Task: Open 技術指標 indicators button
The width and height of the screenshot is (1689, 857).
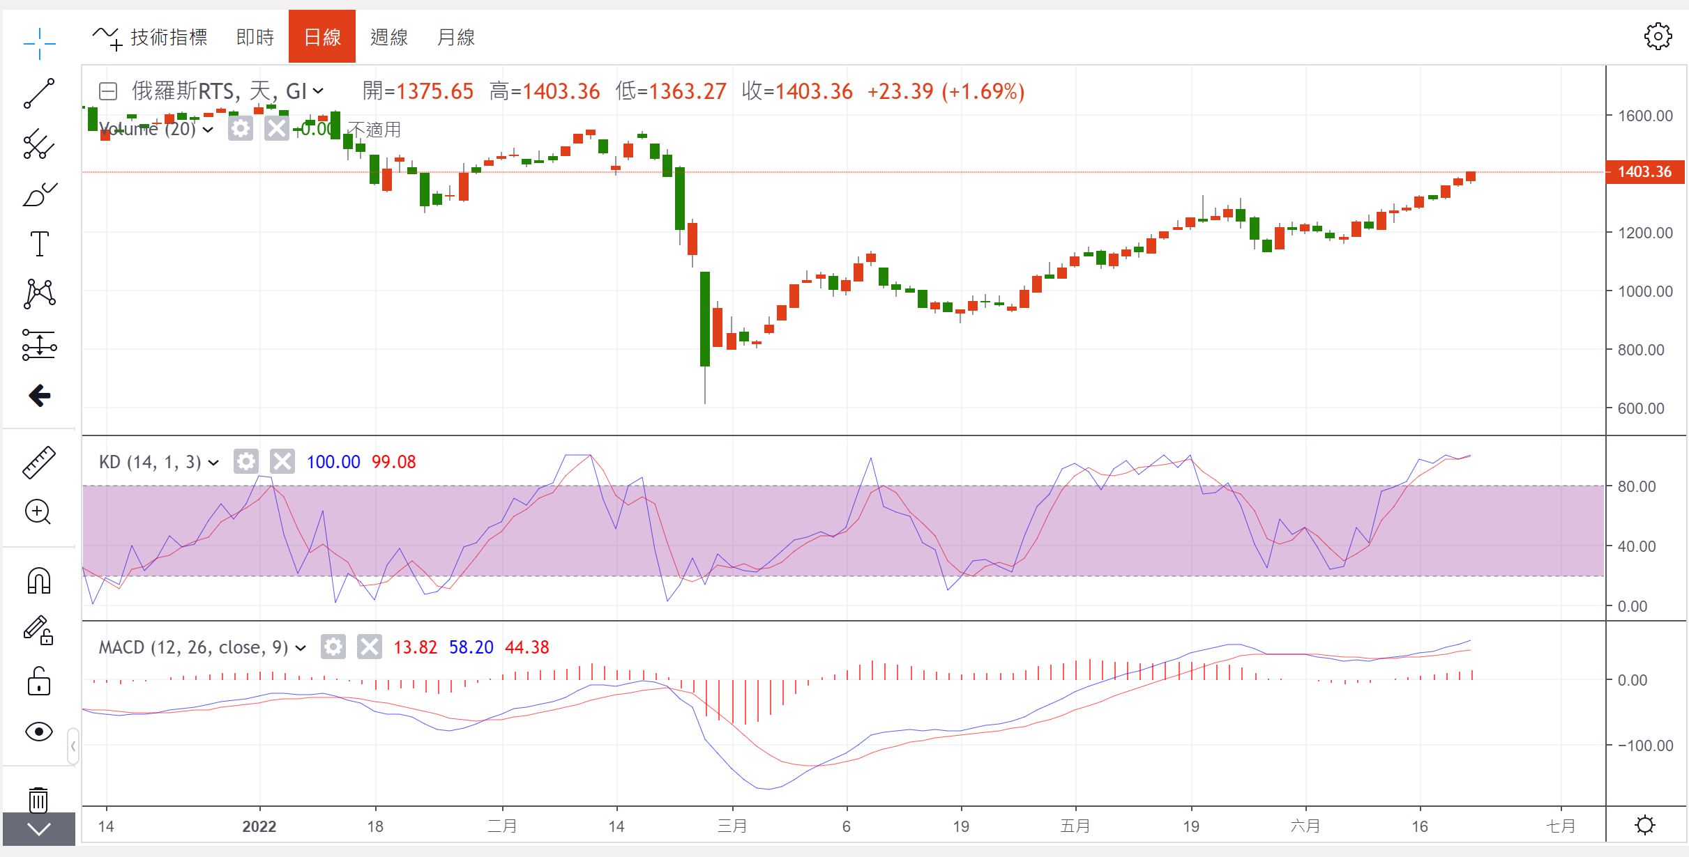Action: pyautogui.click(x=150, y=37)
